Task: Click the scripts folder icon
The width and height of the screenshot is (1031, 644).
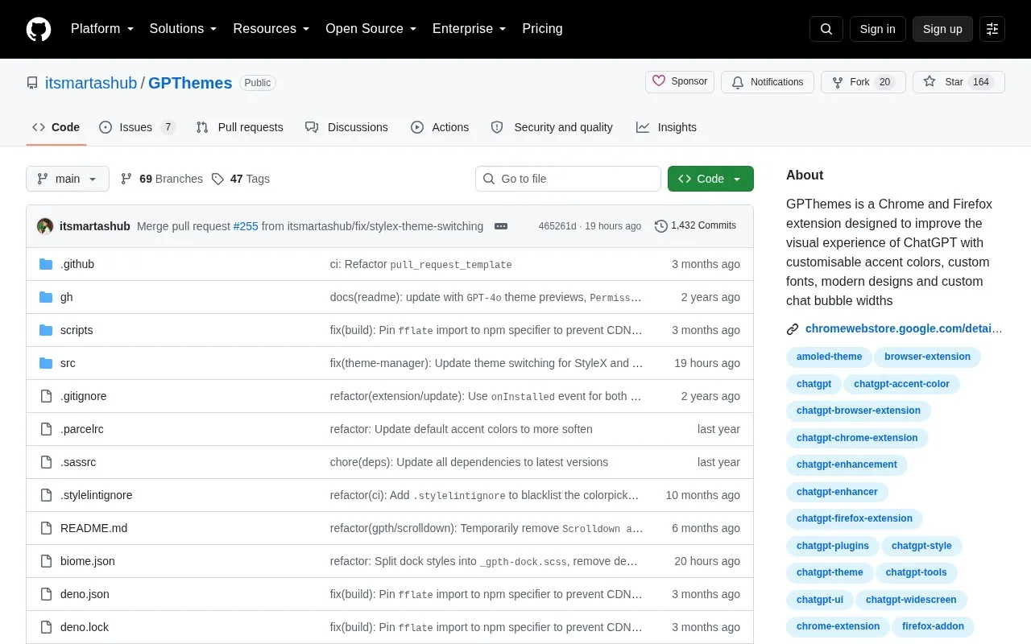Action: tap(46, 330)
